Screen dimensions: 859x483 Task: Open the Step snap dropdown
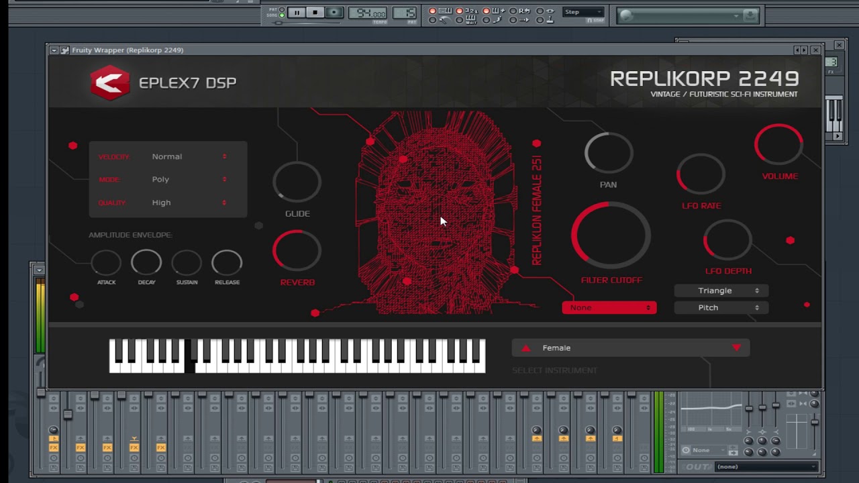click(583, 12)
